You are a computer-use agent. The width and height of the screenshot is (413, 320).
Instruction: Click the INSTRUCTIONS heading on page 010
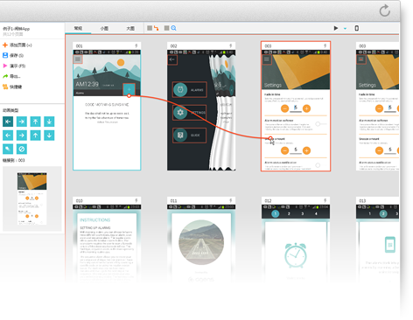pyautogui.click(x=95, y=220)
